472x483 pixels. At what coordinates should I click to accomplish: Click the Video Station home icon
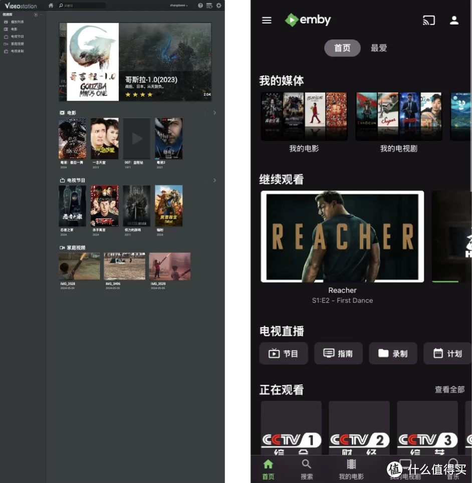point(51,6)
